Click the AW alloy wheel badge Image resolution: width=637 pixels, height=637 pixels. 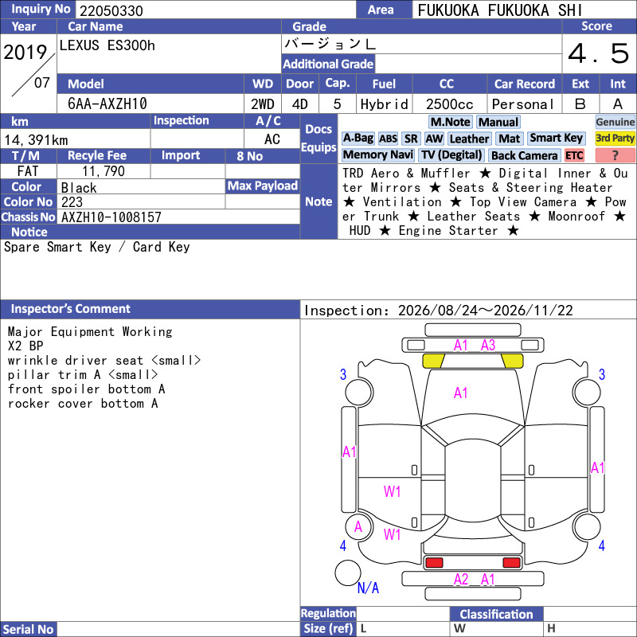[x=434, y=139]
